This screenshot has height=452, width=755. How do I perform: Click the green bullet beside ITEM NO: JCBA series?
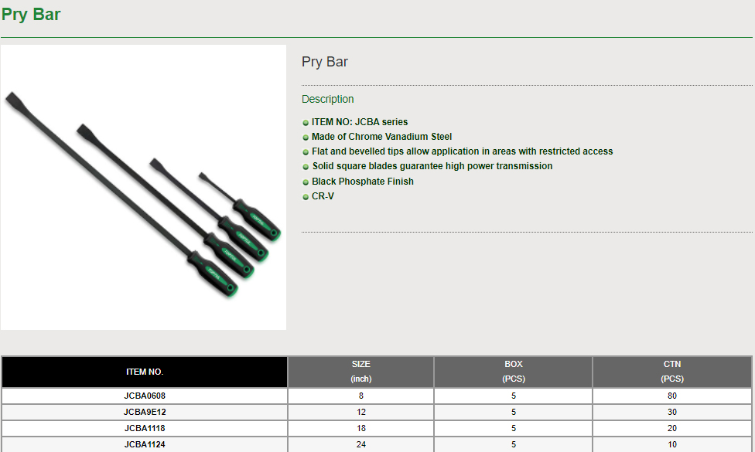coord(306,123)
